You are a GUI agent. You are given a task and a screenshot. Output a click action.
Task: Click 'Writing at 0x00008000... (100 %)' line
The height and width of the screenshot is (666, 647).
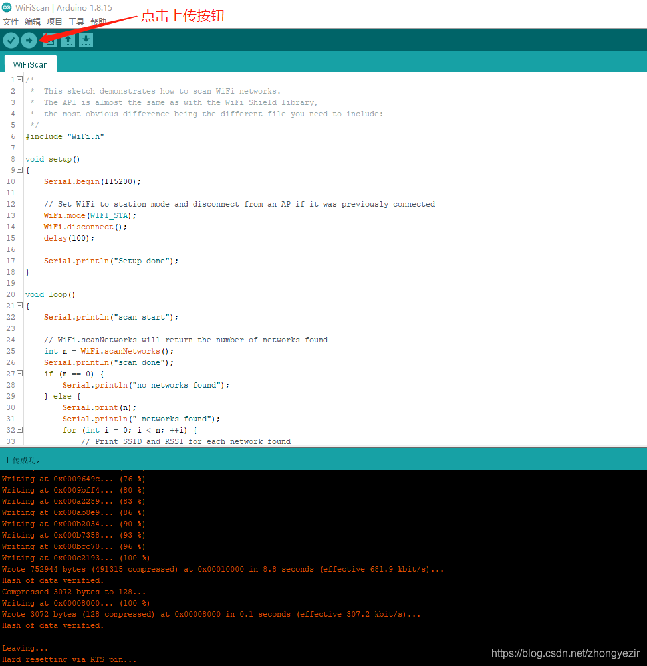[76, 603]
